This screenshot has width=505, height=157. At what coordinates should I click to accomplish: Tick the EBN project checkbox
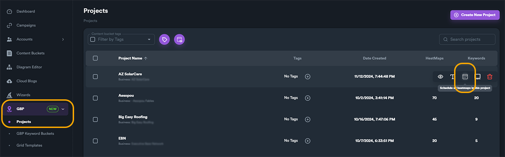[95, 141]
